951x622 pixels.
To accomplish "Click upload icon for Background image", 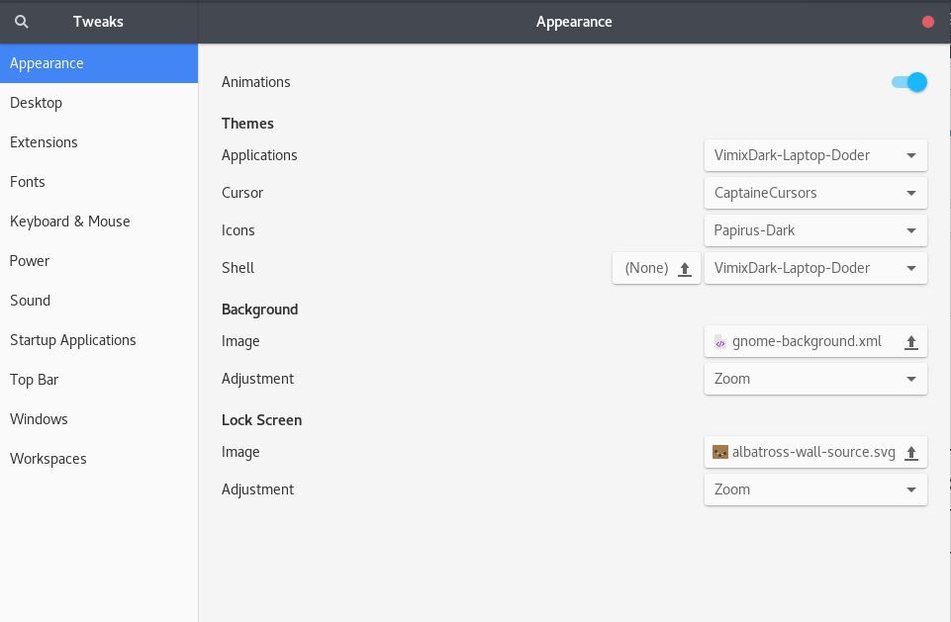I will pos(911,342).
